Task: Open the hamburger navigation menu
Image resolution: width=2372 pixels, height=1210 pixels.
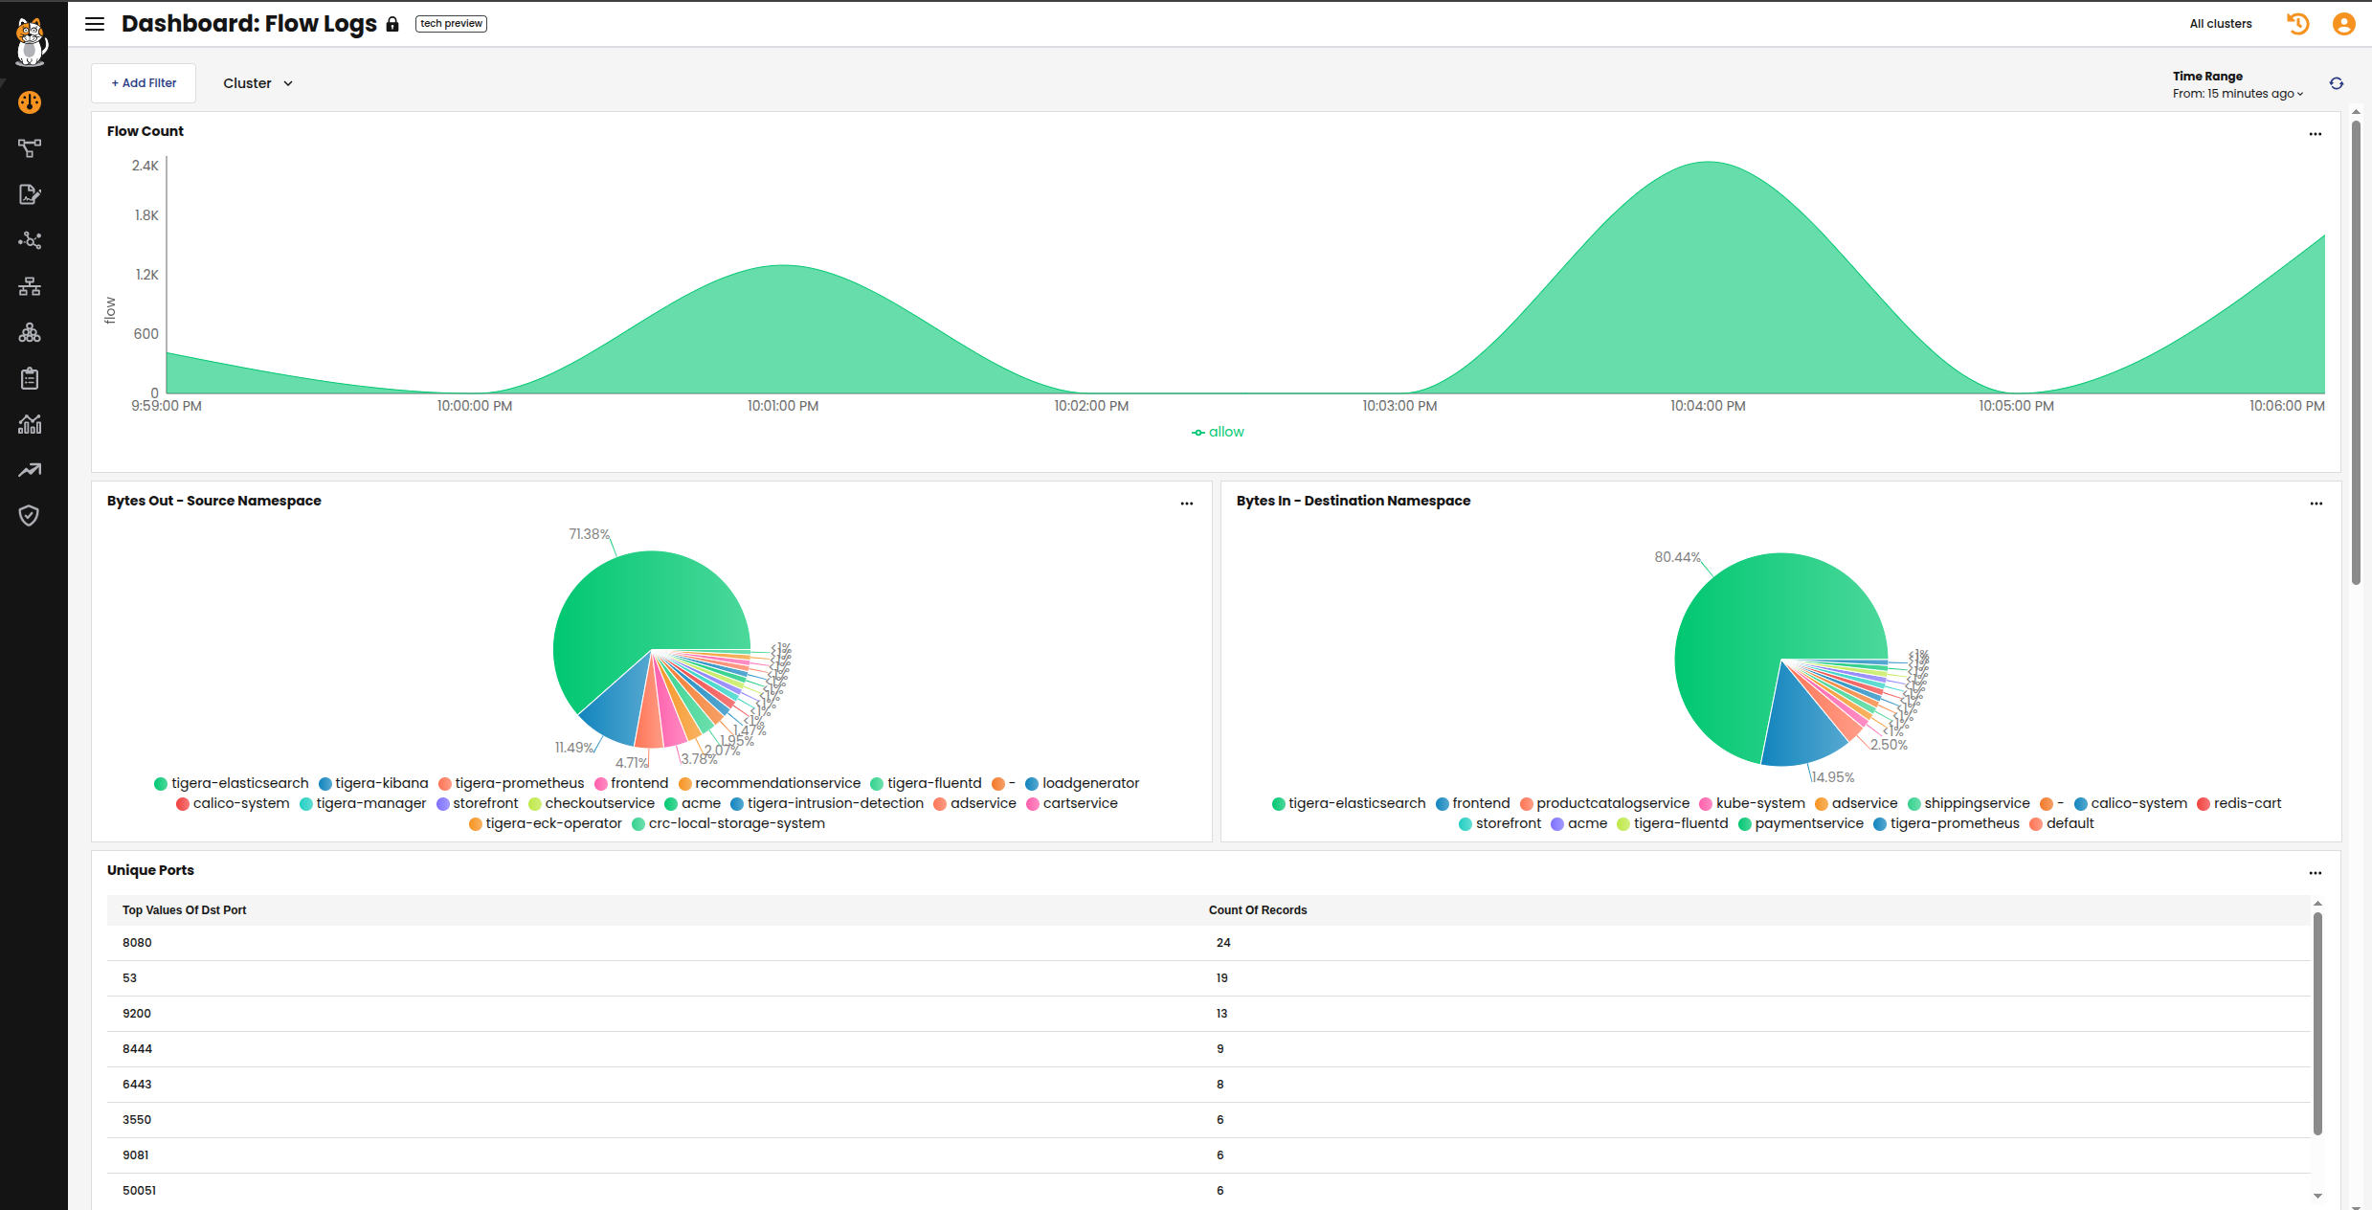Action: point(94,24)
